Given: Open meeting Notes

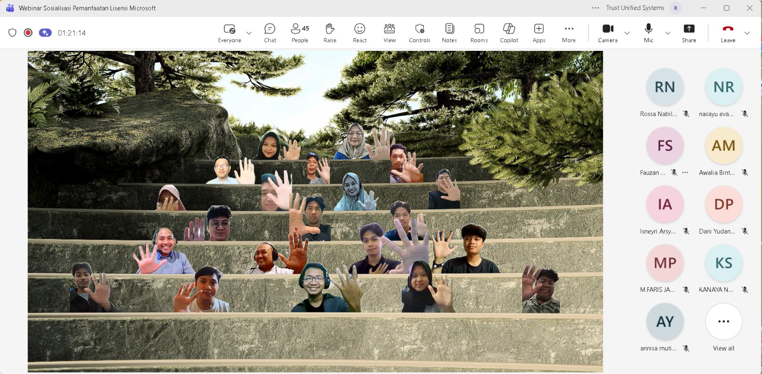Looking at the screenshot, I should [449, 33].
